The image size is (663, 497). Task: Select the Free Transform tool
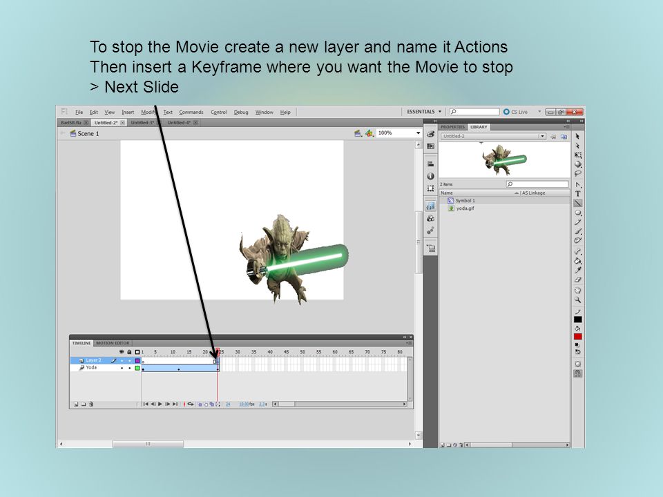point(577,155)
